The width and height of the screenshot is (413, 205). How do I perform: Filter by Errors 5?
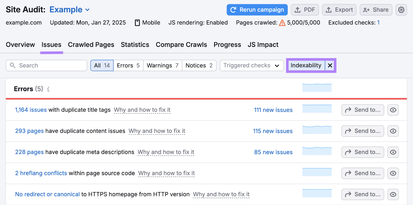pos(128,65)
